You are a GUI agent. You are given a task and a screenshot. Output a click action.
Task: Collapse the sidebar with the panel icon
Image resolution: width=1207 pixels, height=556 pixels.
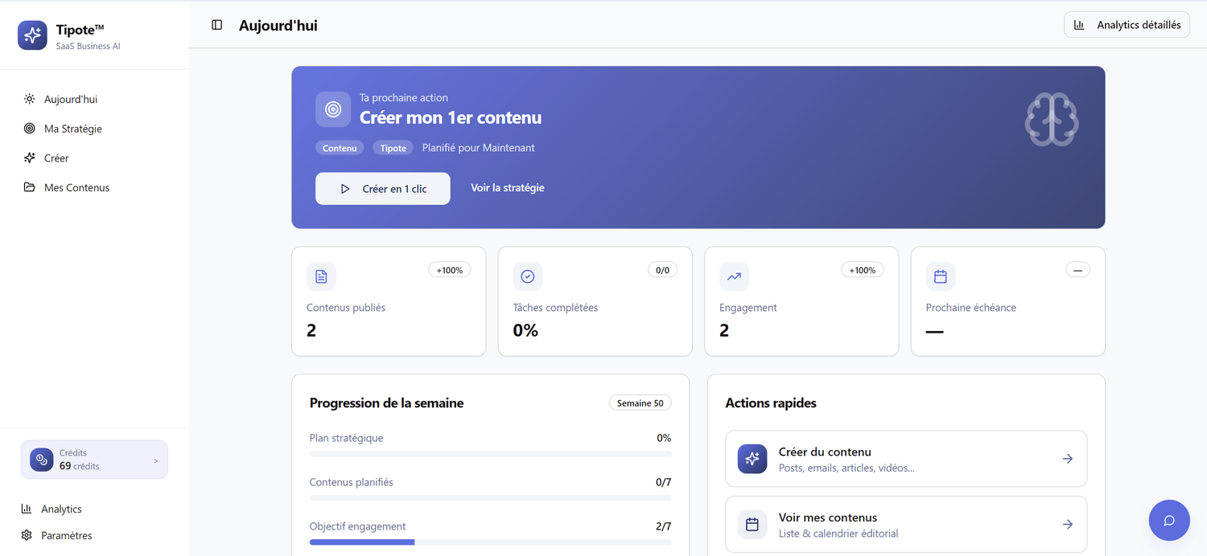216,25
